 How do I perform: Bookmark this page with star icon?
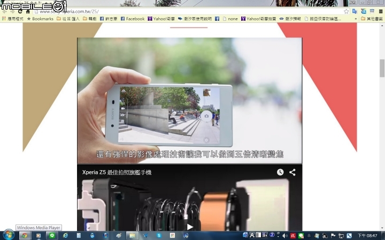coord(346,11)
